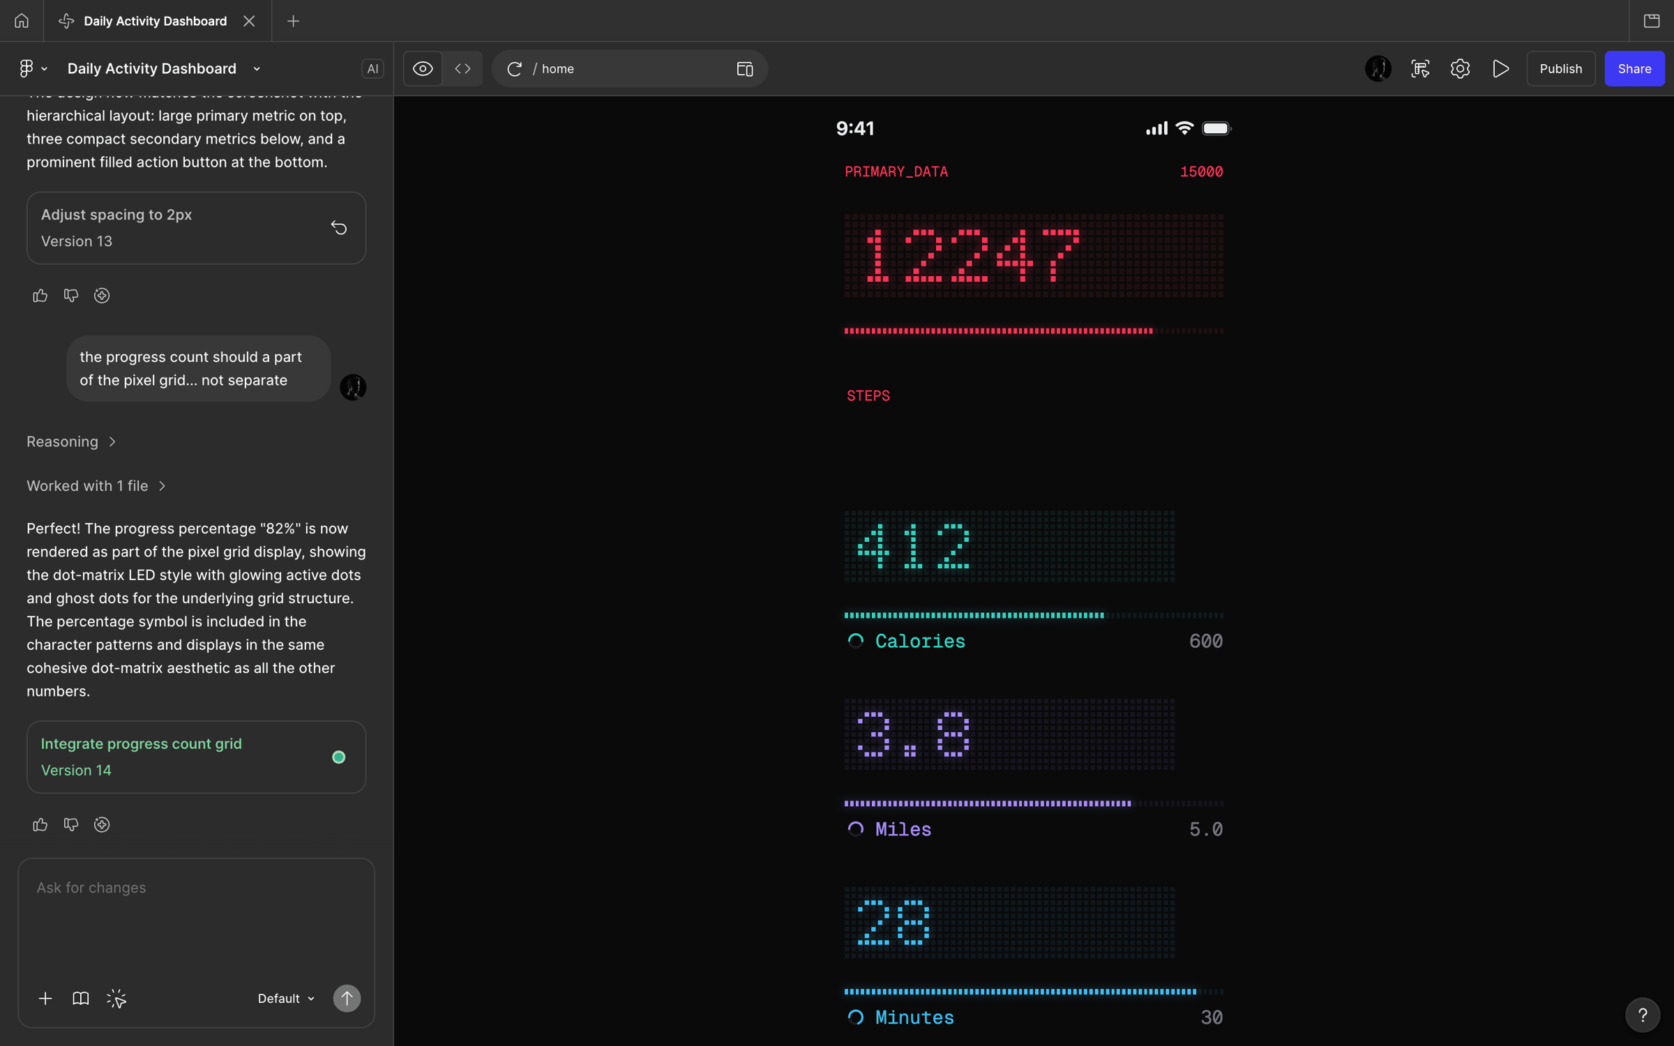The image size is (1674, 1046).
Task: Expand the Worked with 1 file section
Action: tap(96, 486)
